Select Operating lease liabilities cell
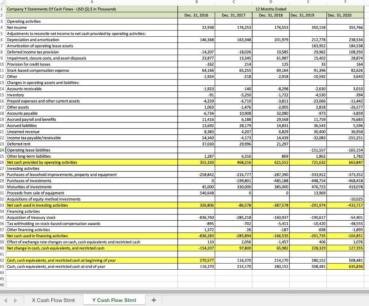The width and height of the screenshot is (369, 306). click(92, 150)
